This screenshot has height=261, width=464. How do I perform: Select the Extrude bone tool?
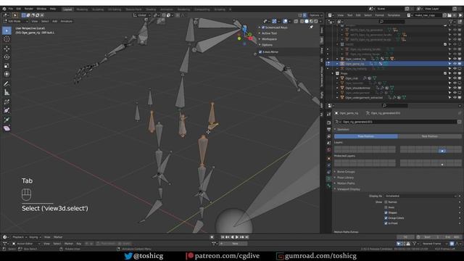pyautogui.click(x=7, y=120)
